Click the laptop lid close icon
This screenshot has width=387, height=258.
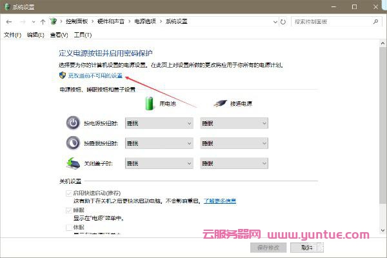tap(73, 163)
